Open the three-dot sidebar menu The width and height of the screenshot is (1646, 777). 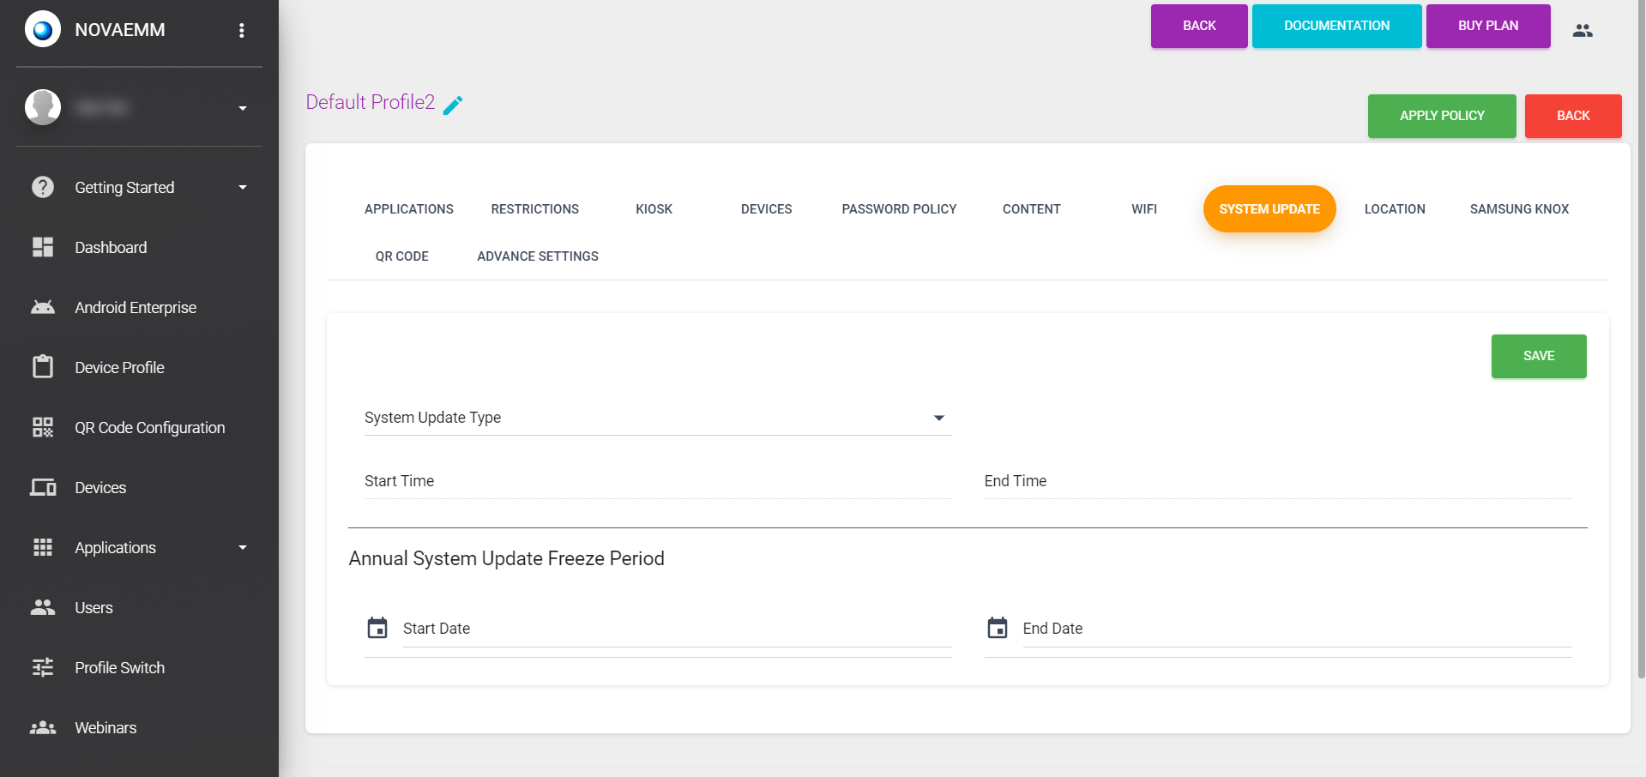242,30
